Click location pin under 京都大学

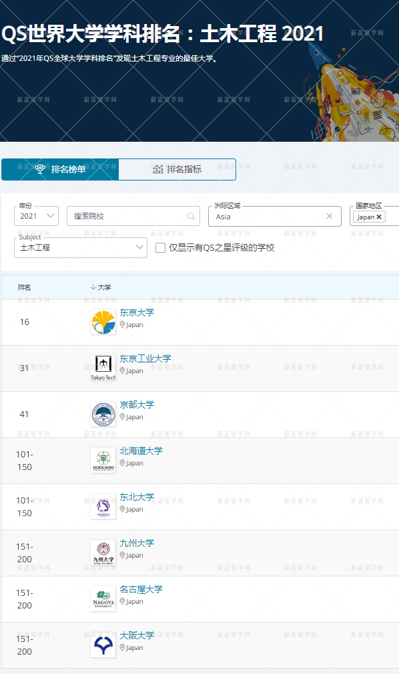(x=122, y=417)
